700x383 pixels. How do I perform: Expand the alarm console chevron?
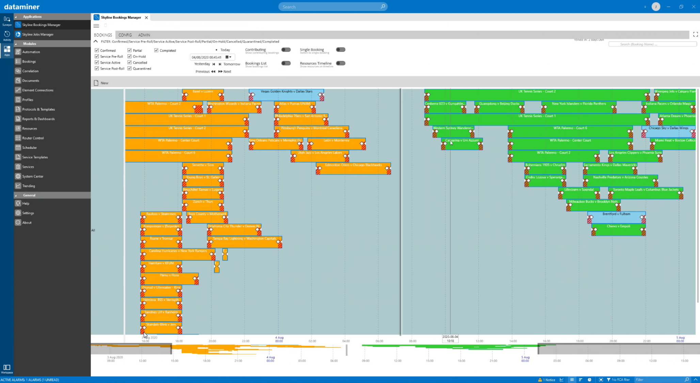(x=695, y=380)
